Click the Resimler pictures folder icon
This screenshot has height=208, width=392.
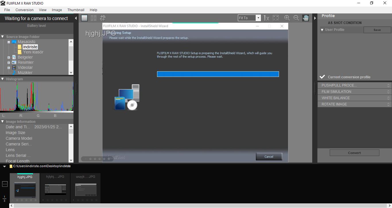(x=14, y=62)
